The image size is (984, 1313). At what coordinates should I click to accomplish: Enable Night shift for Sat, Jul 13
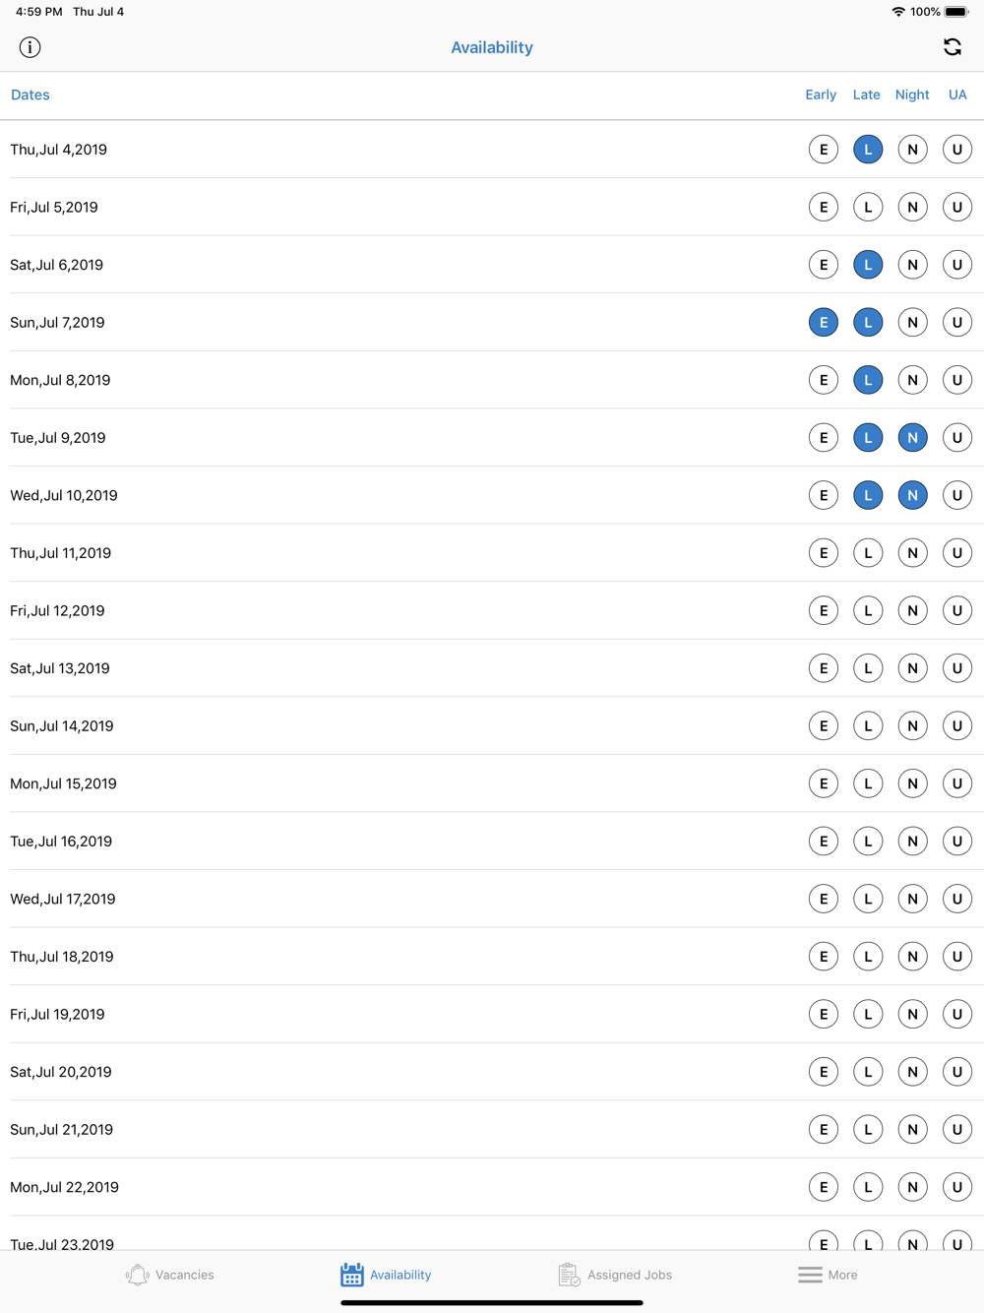pos(913,668)
